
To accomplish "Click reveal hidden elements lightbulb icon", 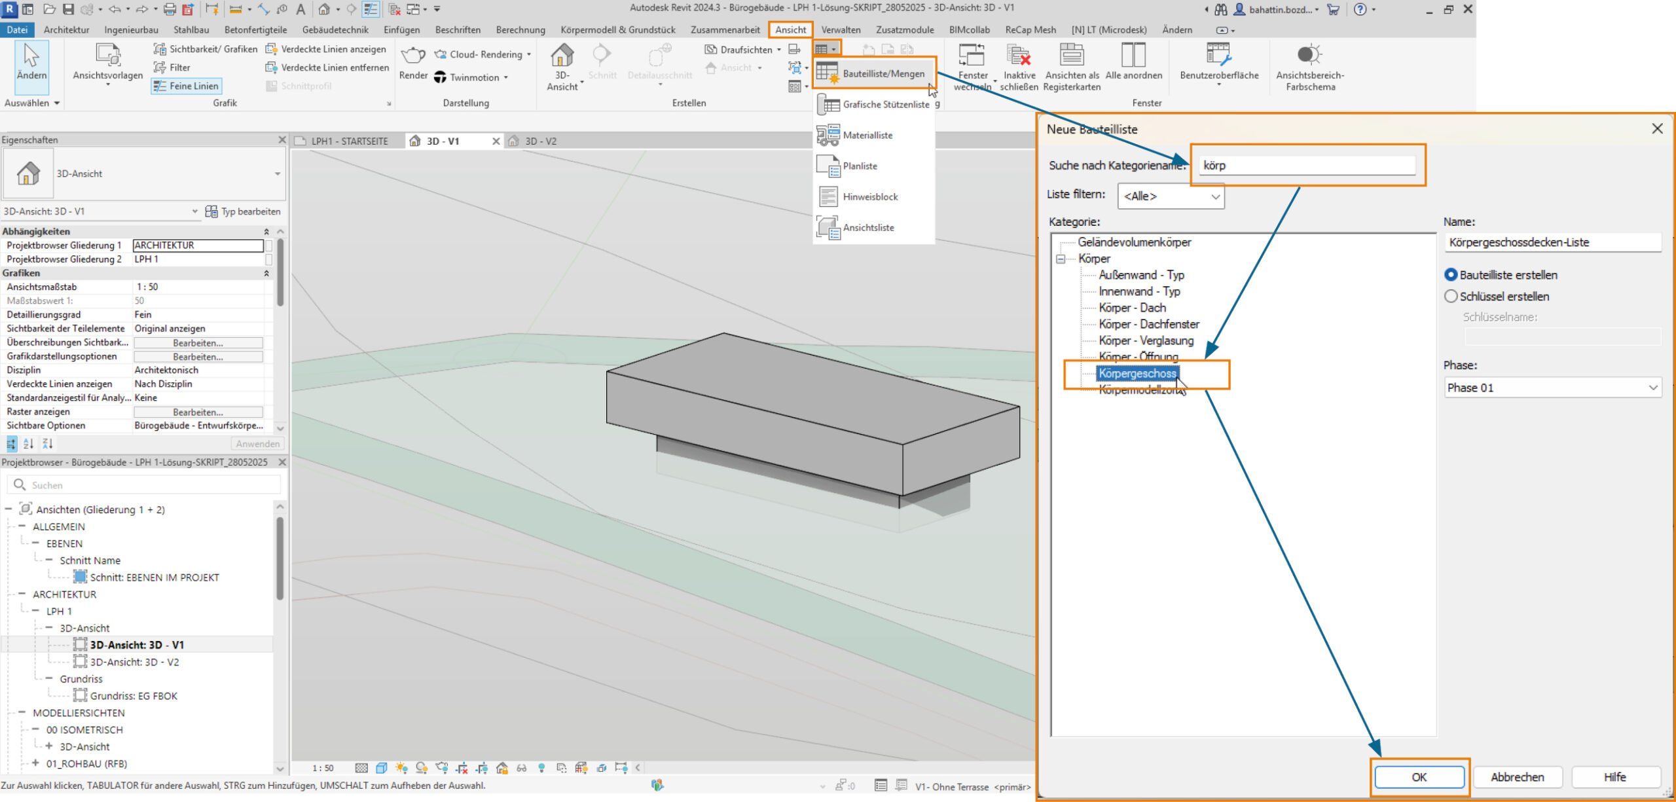I will coord(541,768).
